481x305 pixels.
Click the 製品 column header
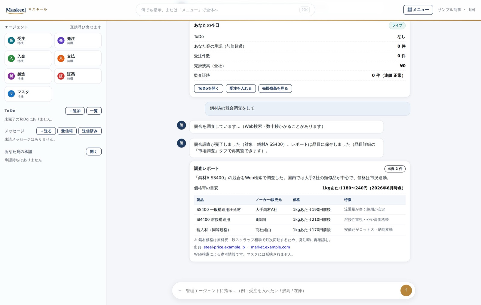tap(200, 200)
